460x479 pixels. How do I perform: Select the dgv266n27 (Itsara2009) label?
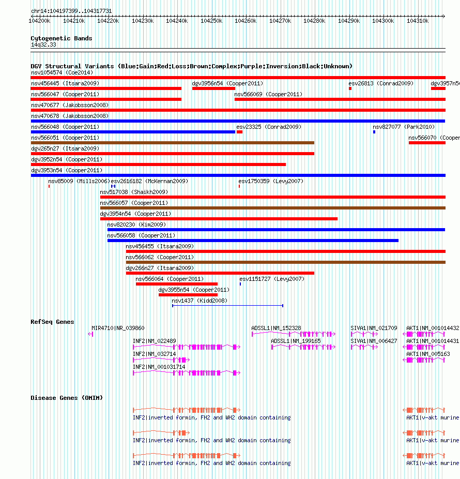(x=160, y=268)
